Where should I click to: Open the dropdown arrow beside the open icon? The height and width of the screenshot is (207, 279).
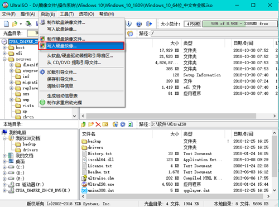[21, 24]
